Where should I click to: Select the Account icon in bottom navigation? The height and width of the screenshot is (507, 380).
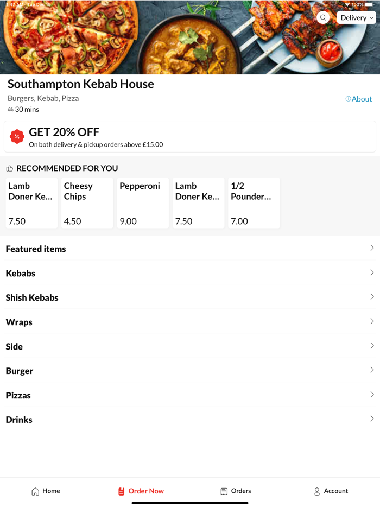[315, 491]
